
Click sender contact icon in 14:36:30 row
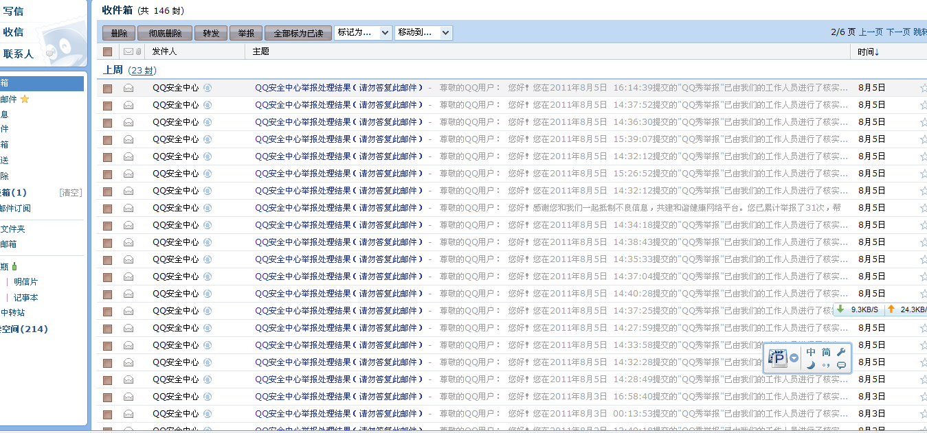[208, 122]
